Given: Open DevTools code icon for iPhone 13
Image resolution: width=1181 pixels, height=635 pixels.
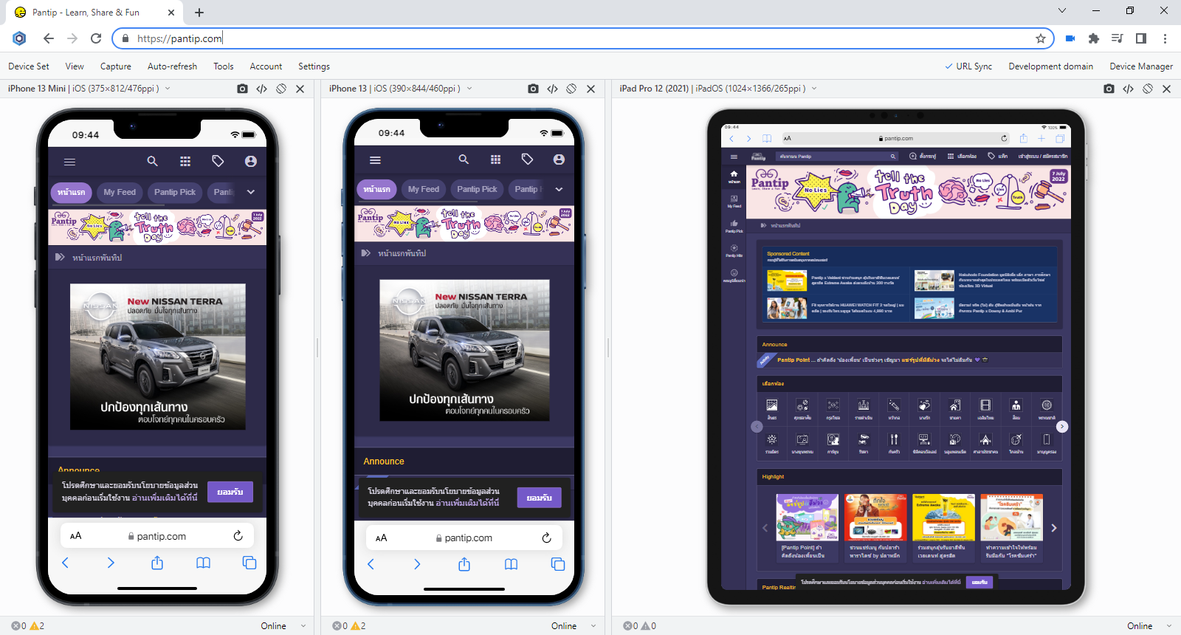Looking at the screenshot, I should [x=552, y=89].
